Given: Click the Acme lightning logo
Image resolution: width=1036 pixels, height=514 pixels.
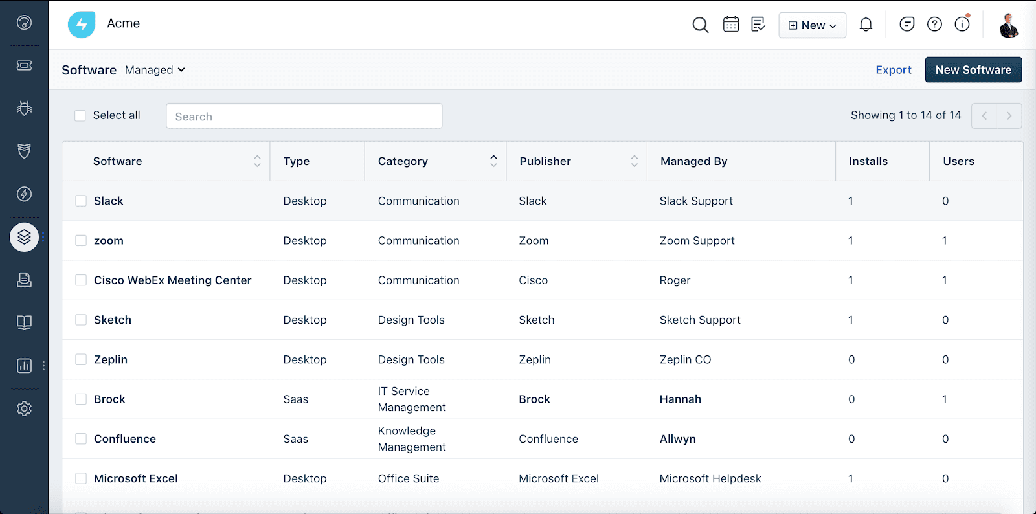Looking at the screenshot, I should point(82,25).
